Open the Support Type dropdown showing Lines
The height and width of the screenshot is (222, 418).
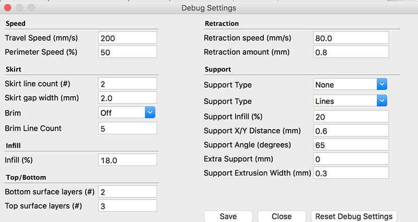pyautogui.click(x=350, y=101)
